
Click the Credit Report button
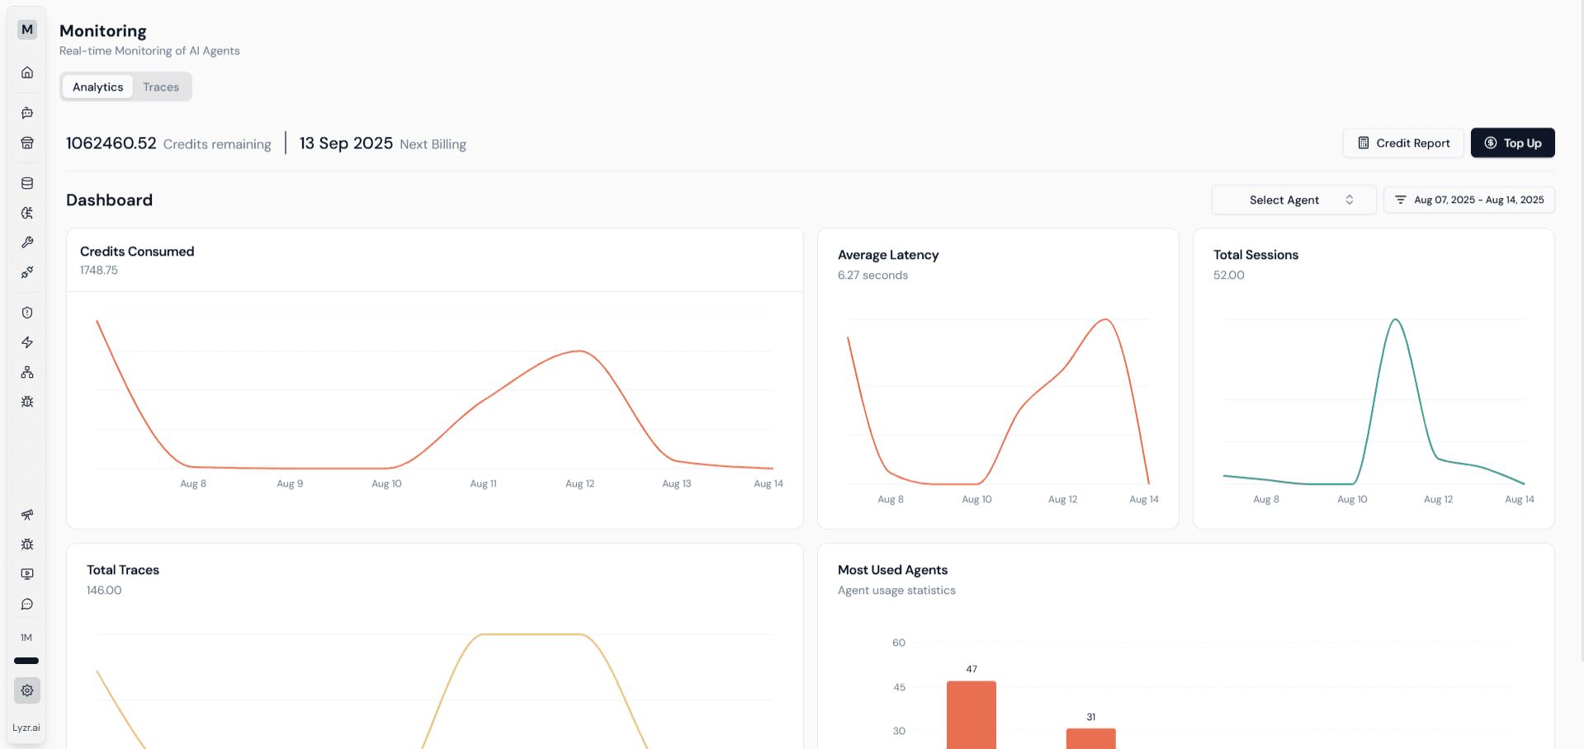point(1403,143)
